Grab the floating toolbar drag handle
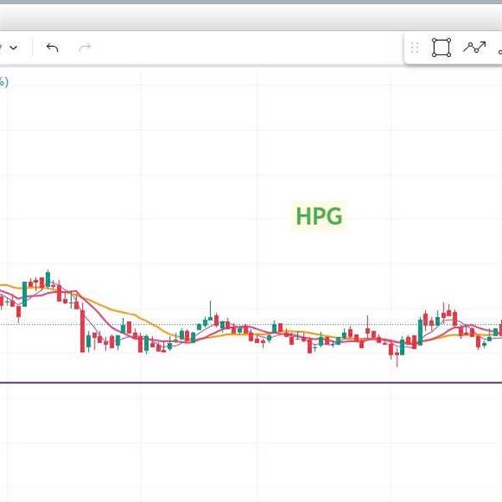Image resolution: width=502 pixels, height=502 pixels. click(x=415, y=48)
